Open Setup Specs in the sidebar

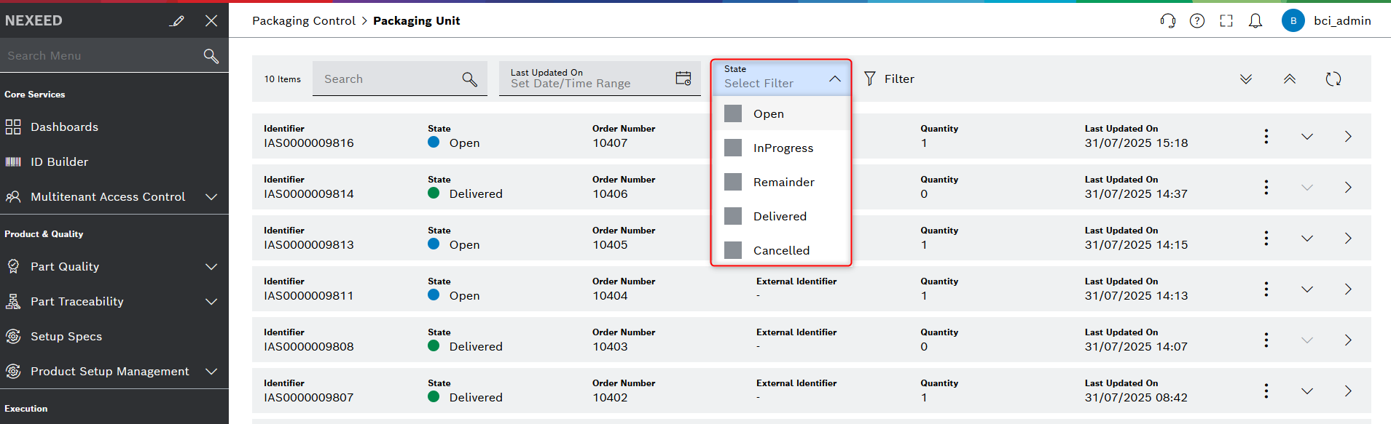(66, 337)
